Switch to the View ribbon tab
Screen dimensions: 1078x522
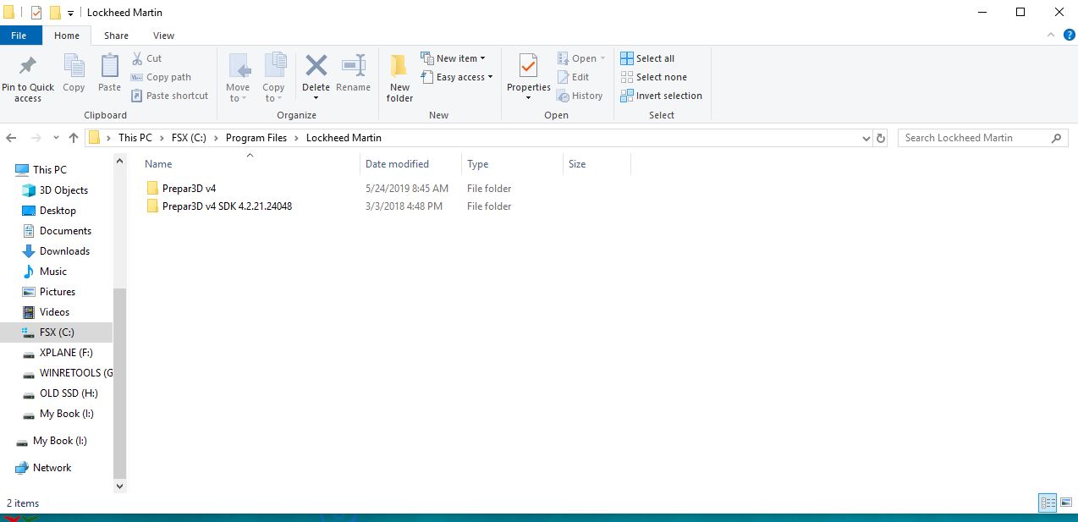(x=163, y=36)
